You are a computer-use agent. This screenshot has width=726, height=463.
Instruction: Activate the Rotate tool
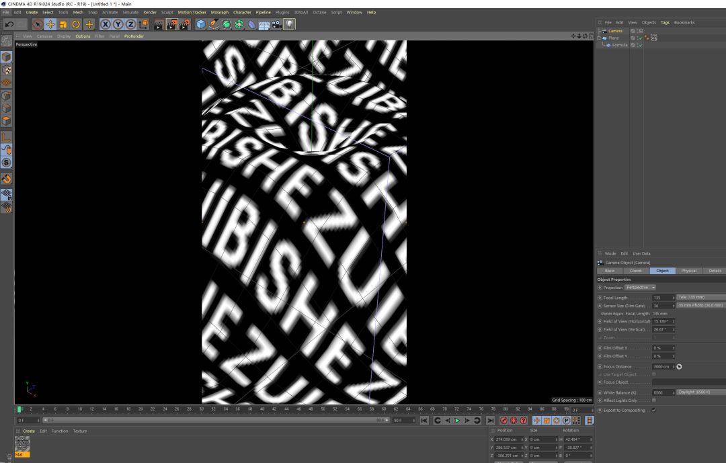click(x=76, y=24)
